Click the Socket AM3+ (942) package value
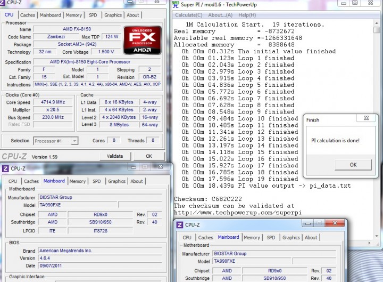 point(77,44)
